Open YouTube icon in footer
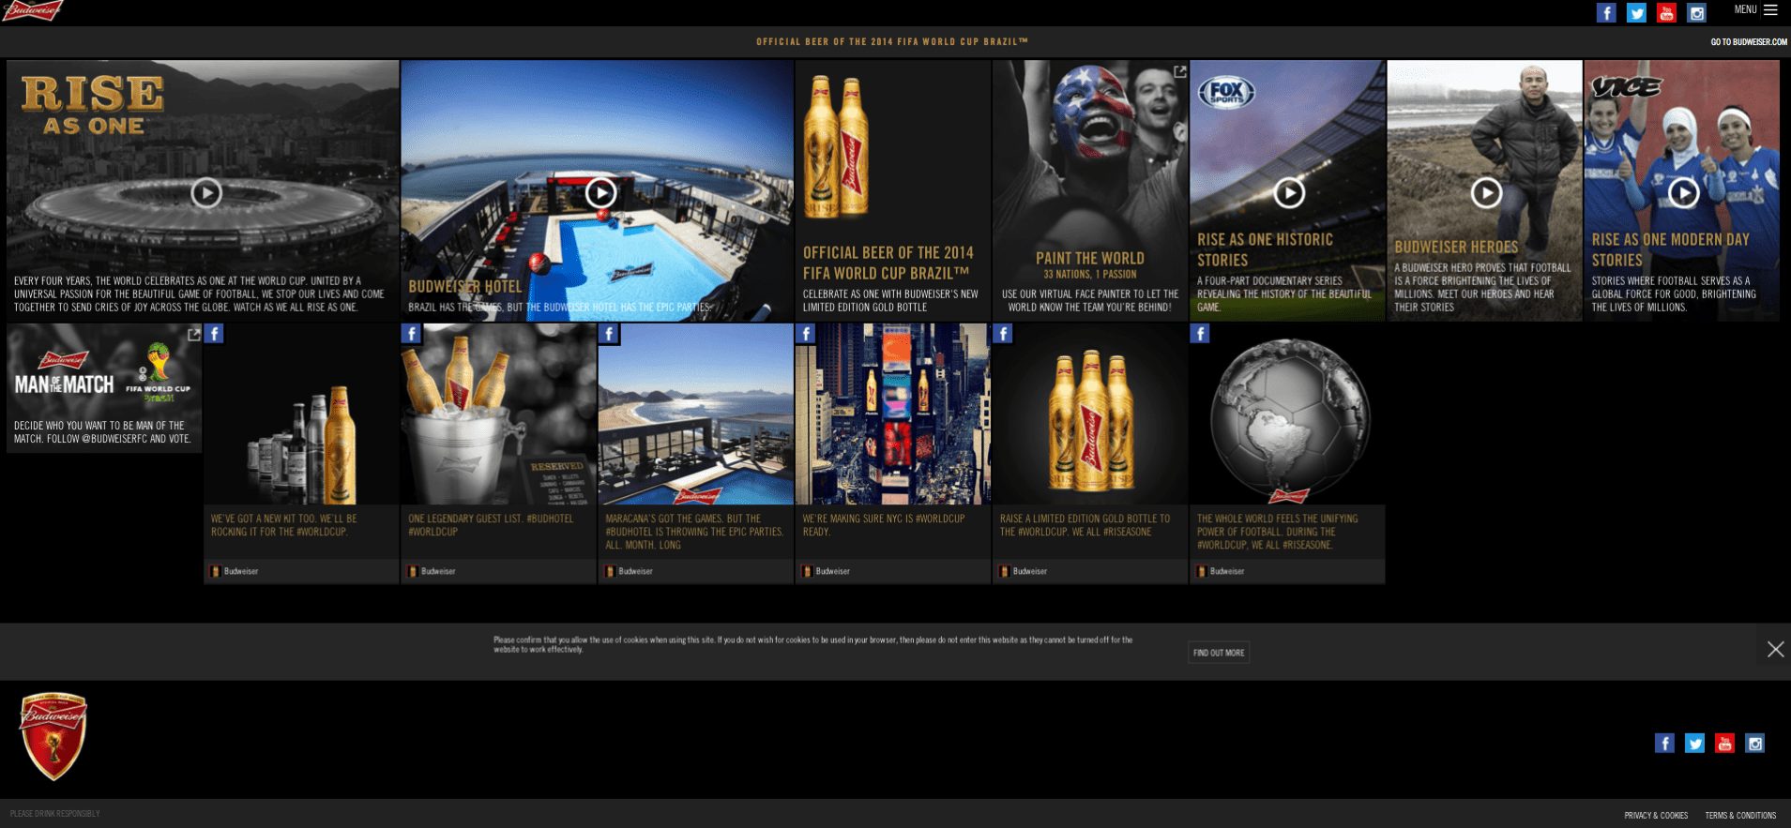This screenshot has height=828, width=1791. [x=1724, y=744]
